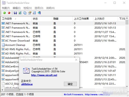The image size is (129, 97).
Task: Click the AnalyzeSyst task row icon
Action: coord(3,71)
